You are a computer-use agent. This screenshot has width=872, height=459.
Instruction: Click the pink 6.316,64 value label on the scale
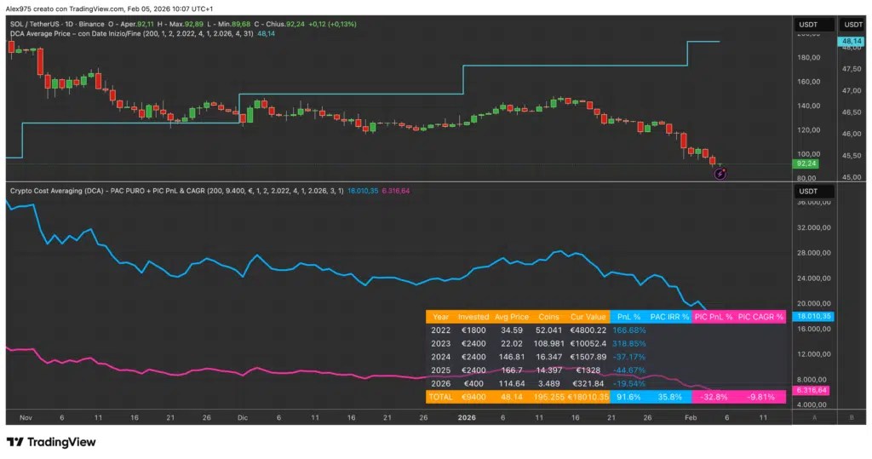pos(812,390)
